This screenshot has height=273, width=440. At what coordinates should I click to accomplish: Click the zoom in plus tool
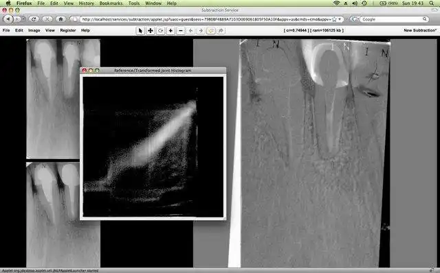coord(170,30)
